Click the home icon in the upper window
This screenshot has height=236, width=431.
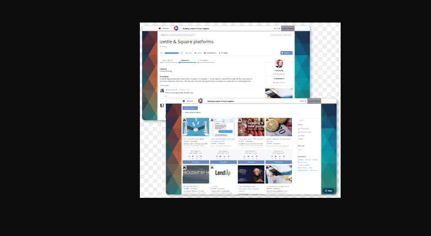tap(159, 28)
